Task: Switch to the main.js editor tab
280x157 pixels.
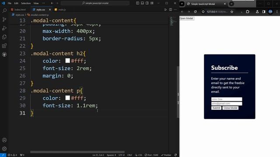Action: pyautogui.click(x=60, y=10)
